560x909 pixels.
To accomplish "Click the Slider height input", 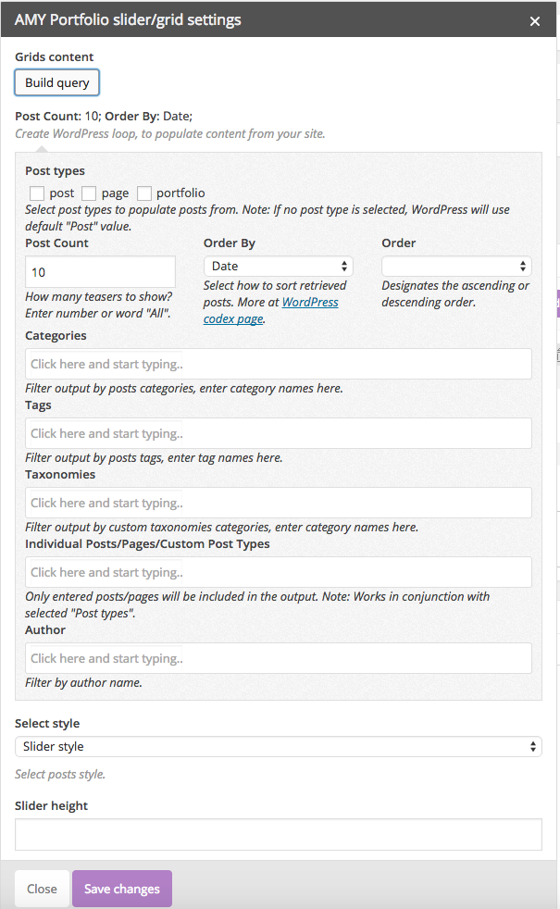I will pos(278,834).
